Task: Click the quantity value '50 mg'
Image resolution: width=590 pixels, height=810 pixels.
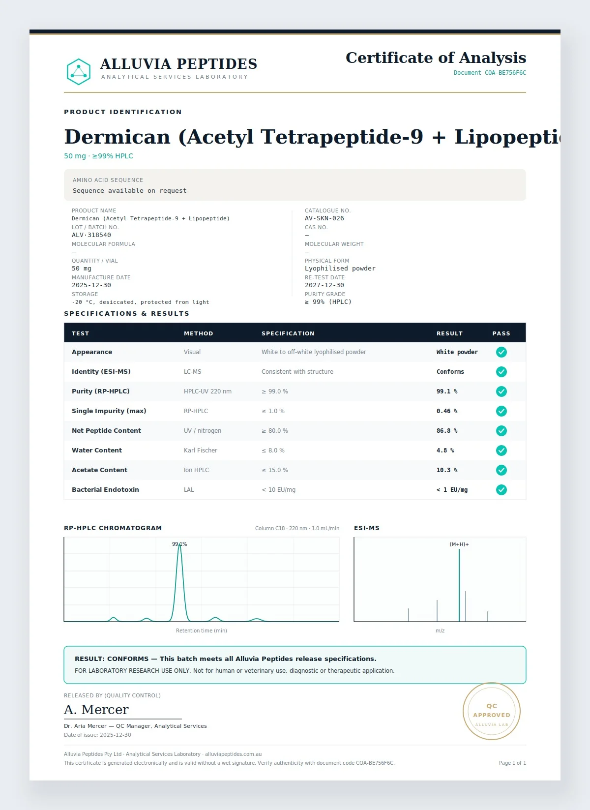Action: (82, 269)
